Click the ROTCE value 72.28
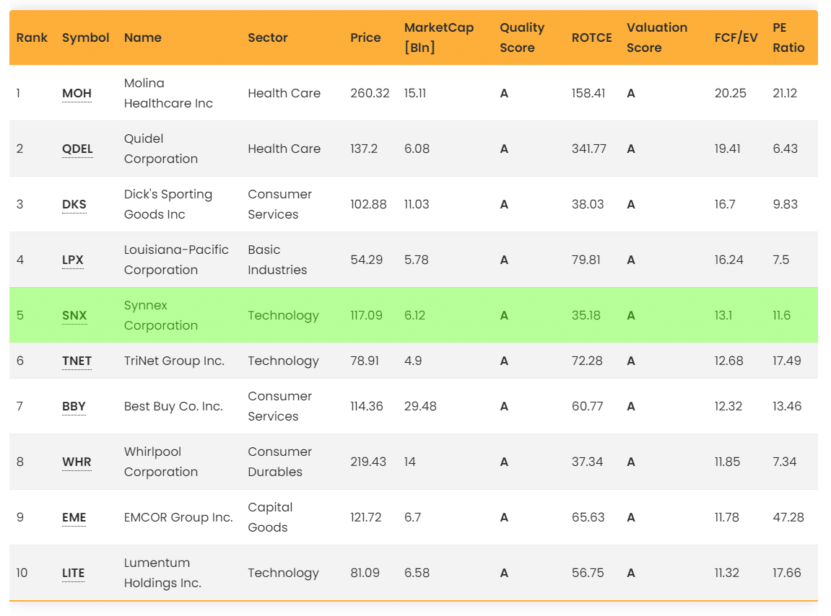Viewport: 831px width, 616px height. [x=587, y=361]
